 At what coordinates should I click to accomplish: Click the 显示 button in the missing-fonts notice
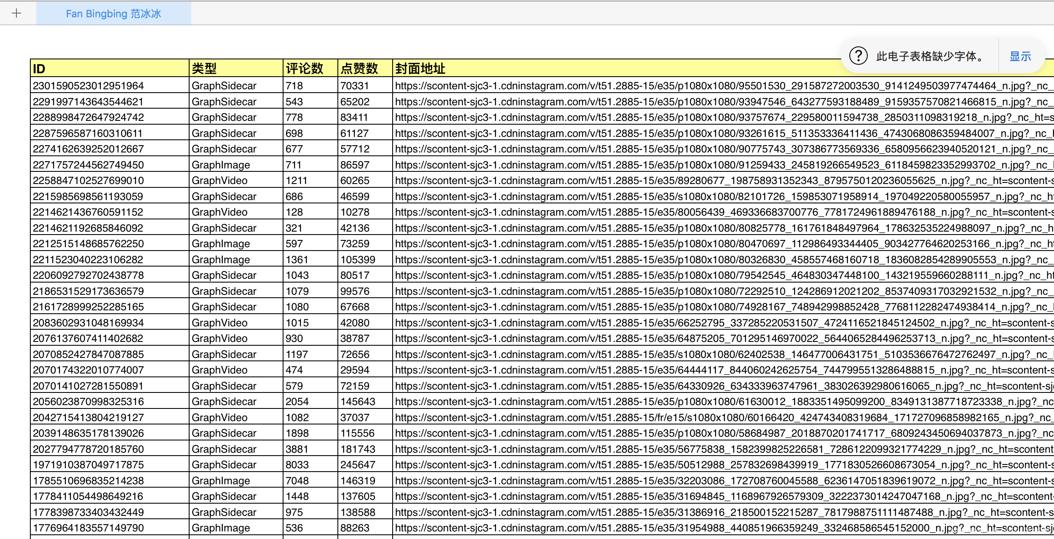[1020, 56]
